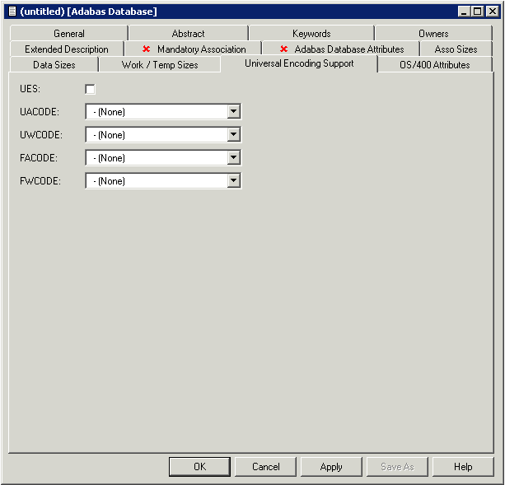Open the UWCODE dropdown list

[234, 135]
